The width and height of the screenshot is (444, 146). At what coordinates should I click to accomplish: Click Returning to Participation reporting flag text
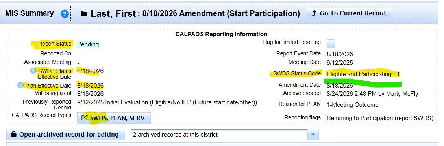point(380,118)
